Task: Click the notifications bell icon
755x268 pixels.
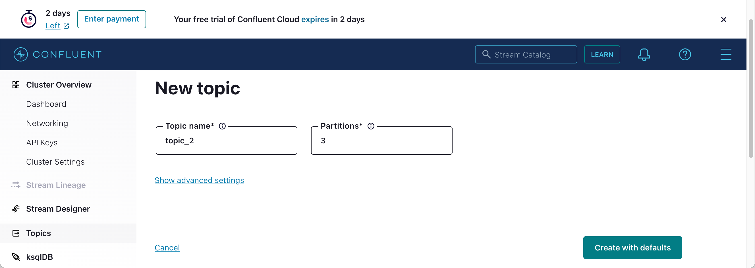Action: 644,55
